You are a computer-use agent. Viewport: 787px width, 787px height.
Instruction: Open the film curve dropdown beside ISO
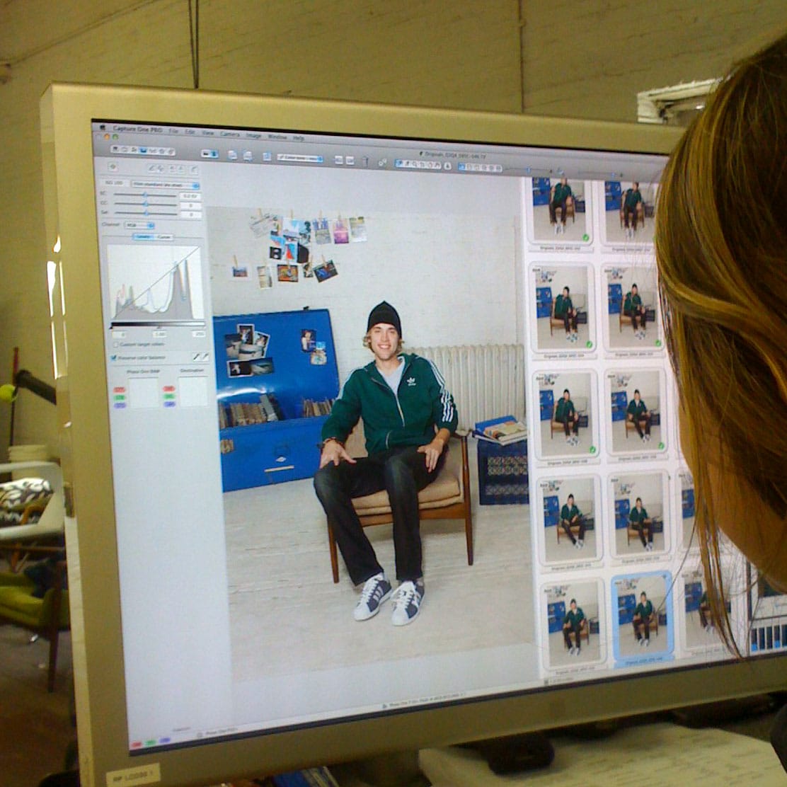click(166, 185)
